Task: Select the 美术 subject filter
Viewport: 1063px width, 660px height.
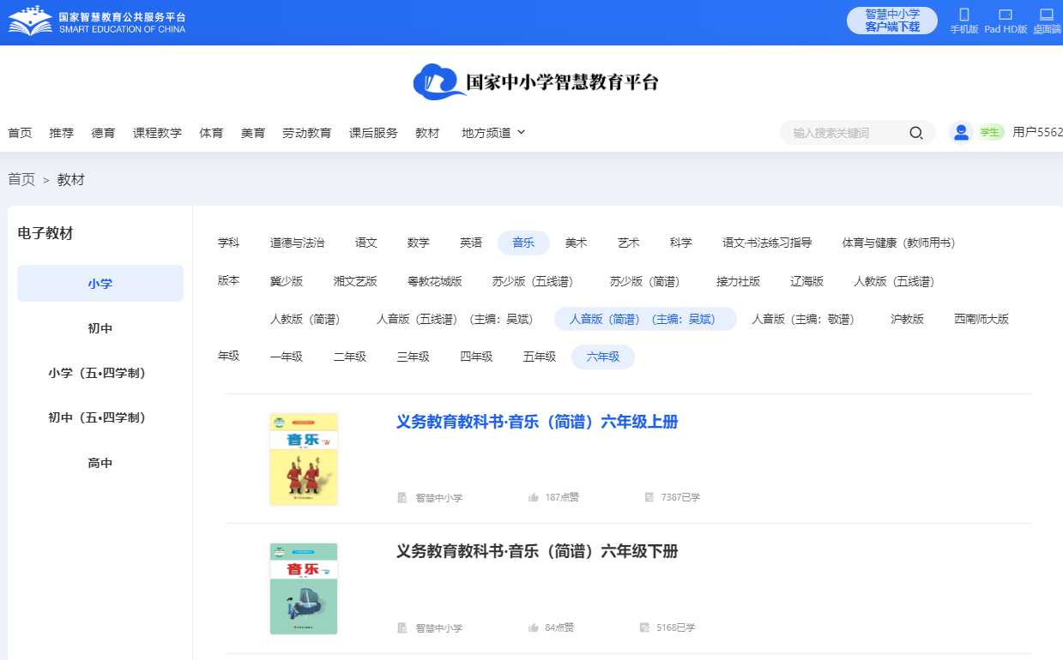Action: [576, 243]
